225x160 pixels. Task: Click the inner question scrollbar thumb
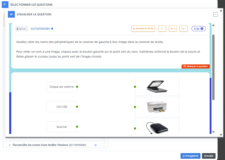point(213,67)
